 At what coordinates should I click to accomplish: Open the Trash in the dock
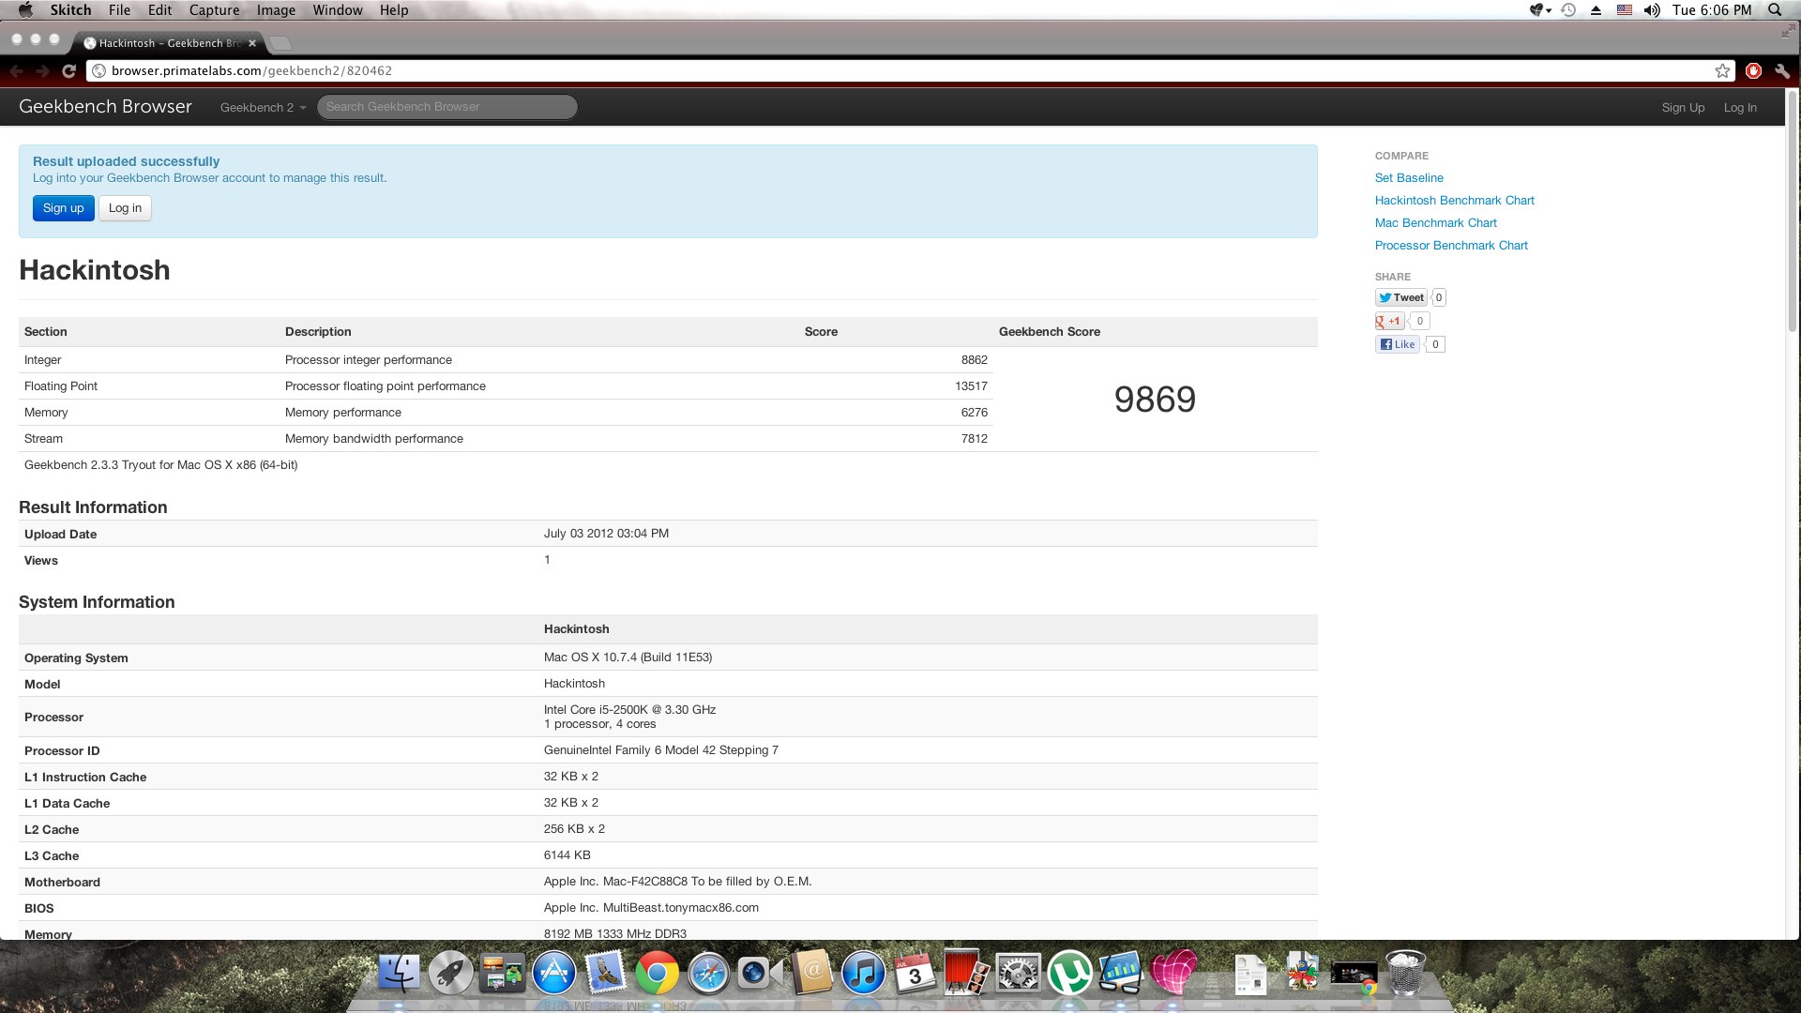(x=1406, y=973)
